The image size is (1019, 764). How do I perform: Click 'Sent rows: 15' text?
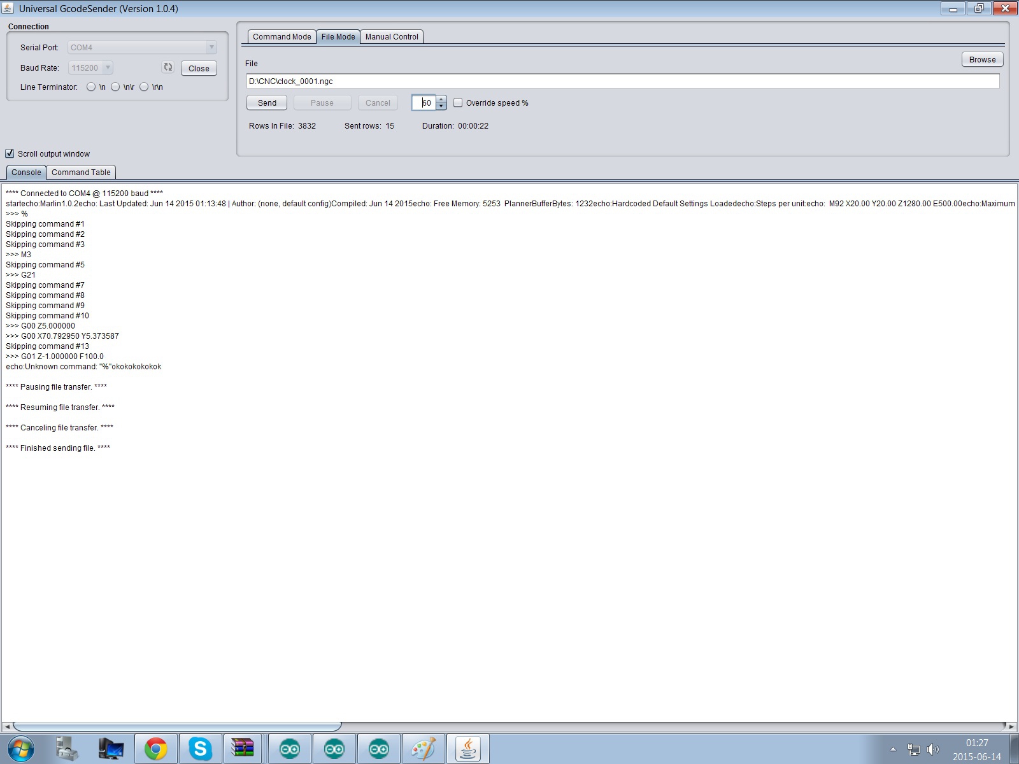click(x=369, y=126)
